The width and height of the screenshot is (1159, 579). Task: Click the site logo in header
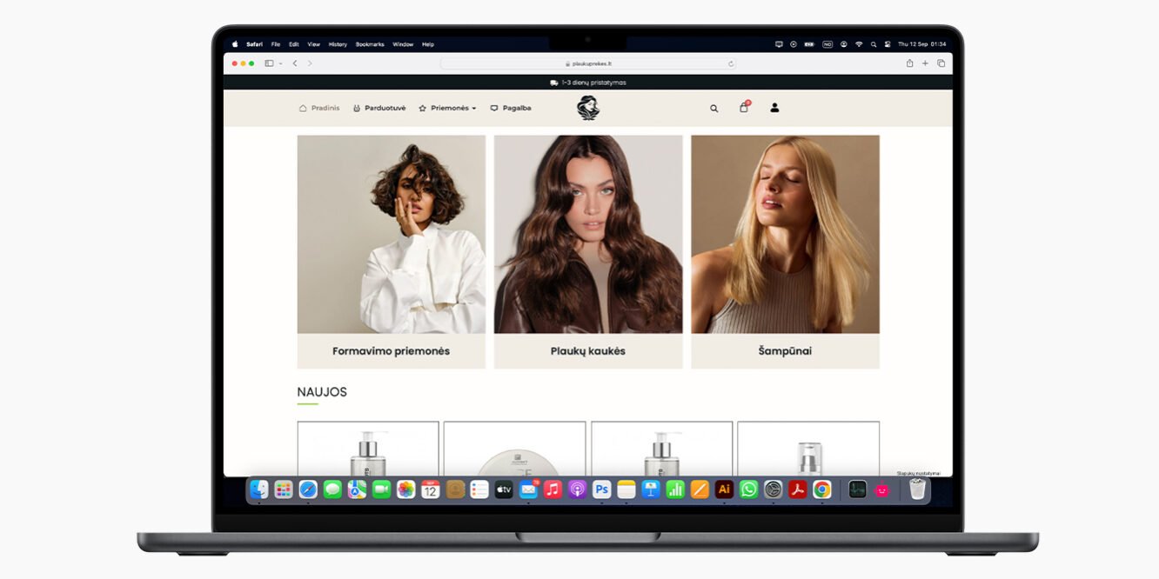click(588, 108)
